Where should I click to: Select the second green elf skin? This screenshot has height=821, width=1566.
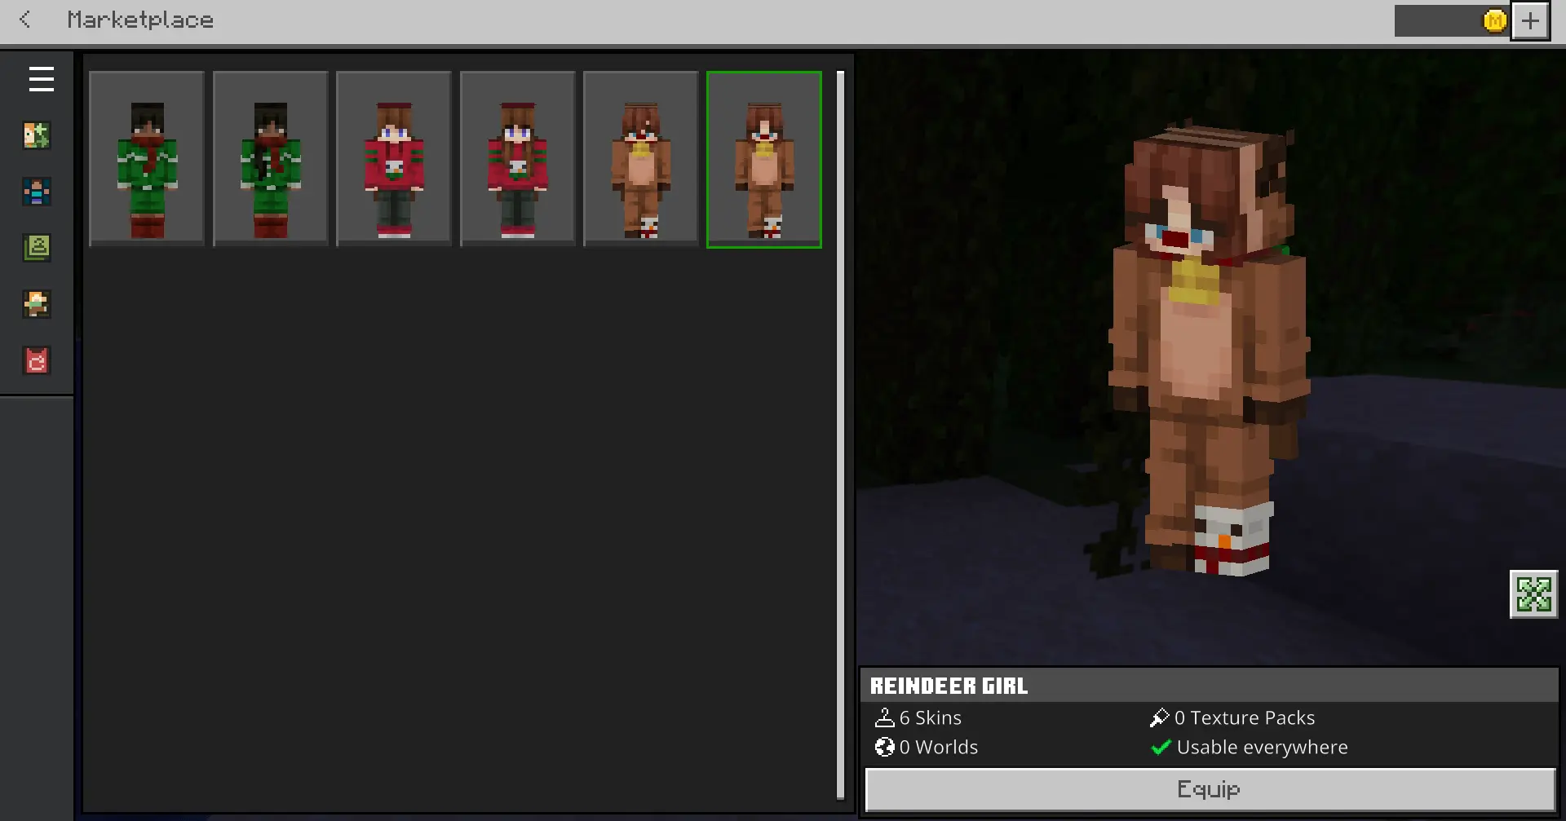[x=271, y=159]
